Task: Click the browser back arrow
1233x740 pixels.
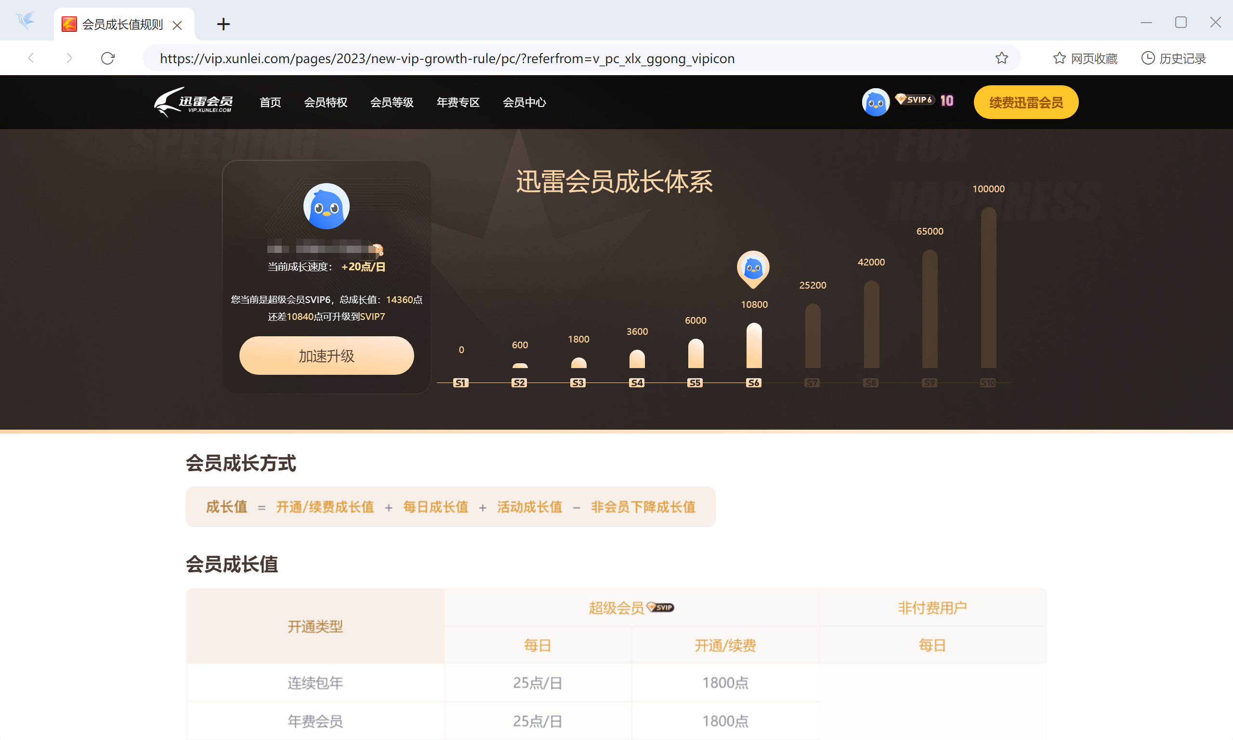Action: pyautogui.click(x=31, y=58)
